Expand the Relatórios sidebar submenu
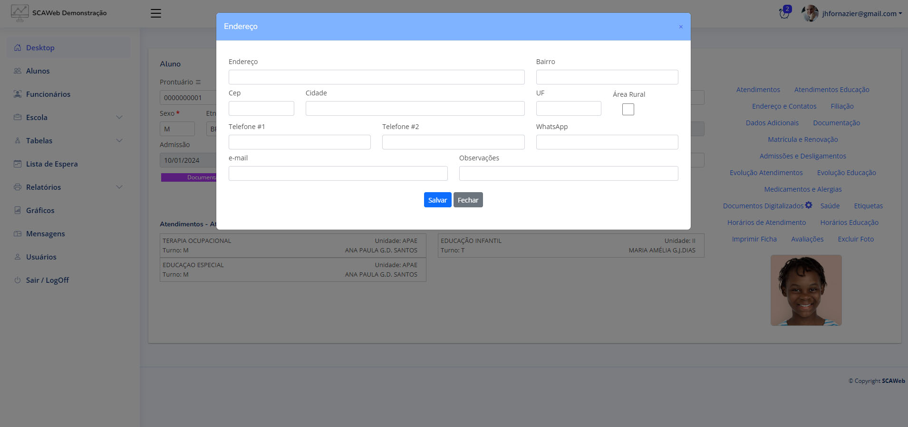This screenshot has width=908, height=427. tap(119, 187)
